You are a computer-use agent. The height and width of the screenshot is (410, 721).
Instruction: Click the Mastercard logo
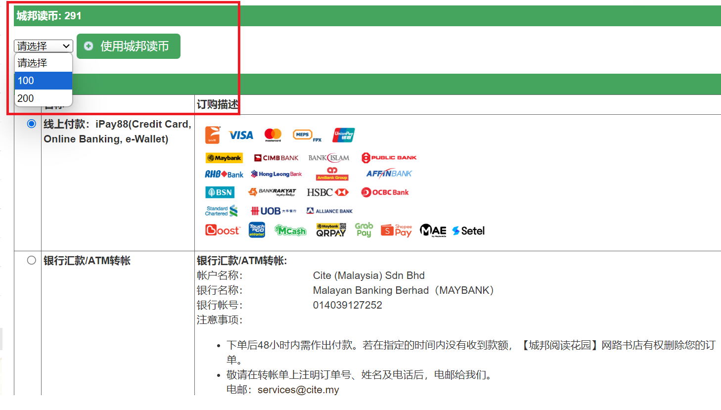[273, 135]
